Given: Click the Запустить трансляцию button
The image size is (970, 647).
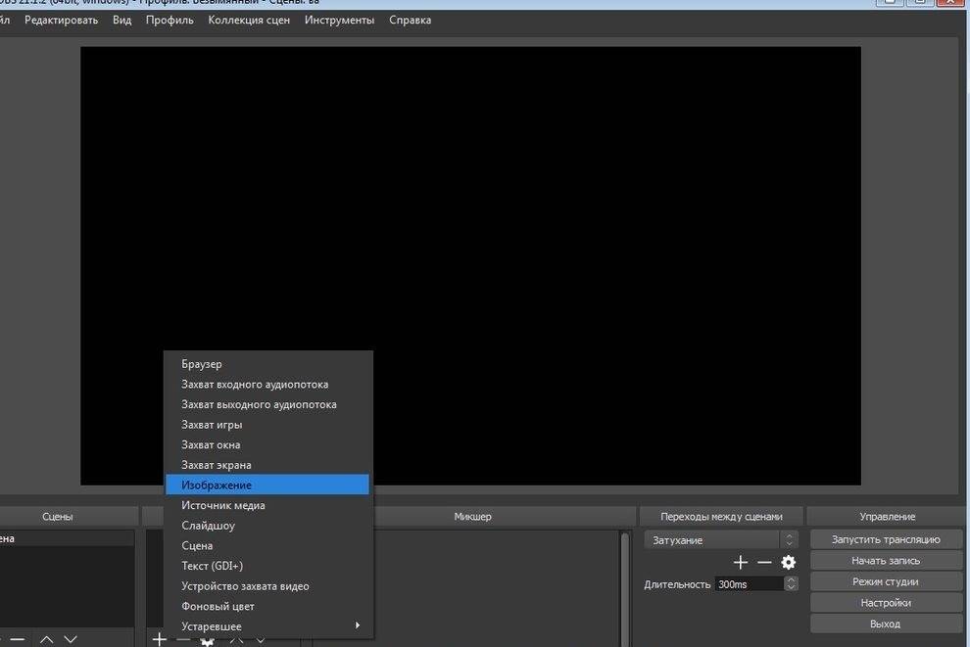Looking at the screenshot, I should [886, 539].
